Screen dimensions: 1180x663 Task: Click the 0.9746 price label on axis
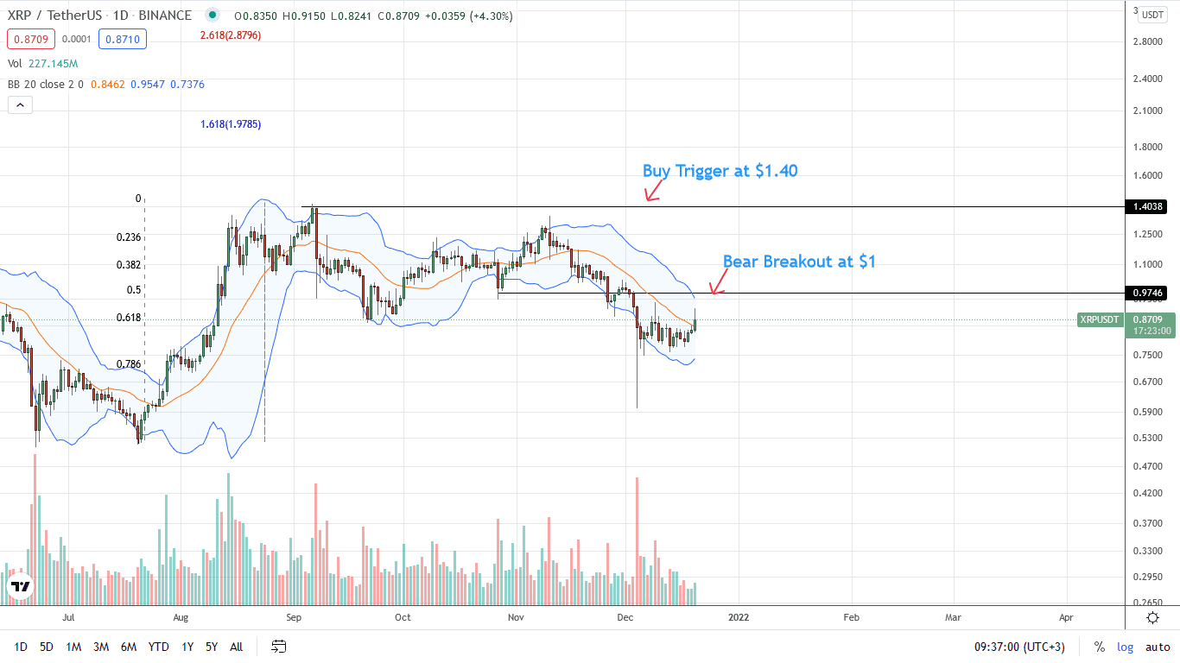point(1148,294)
